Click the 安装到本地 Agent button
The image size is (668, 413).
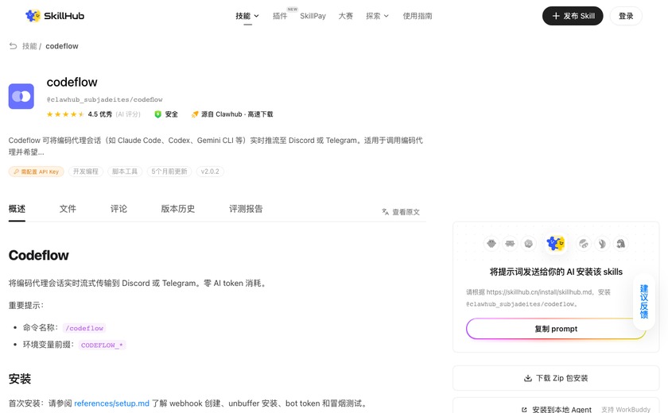(x=556, y=406)
